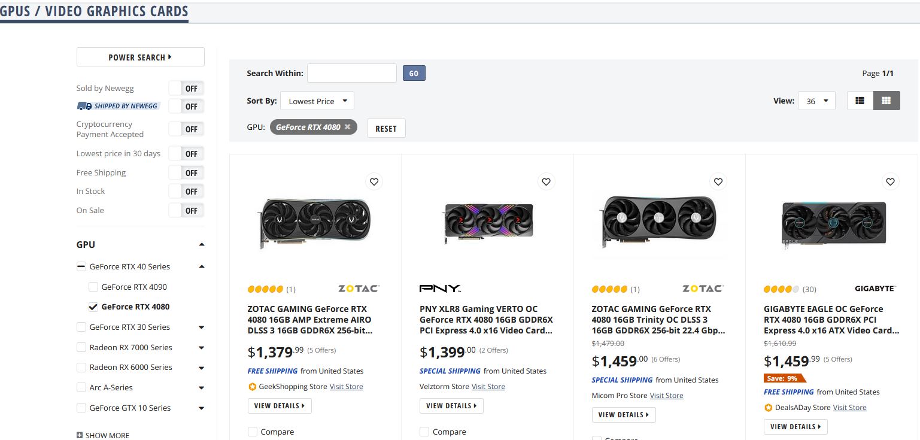Click the Search Within text field
Image resolution: width=920 pixels, height=440 pixels.
351,73
